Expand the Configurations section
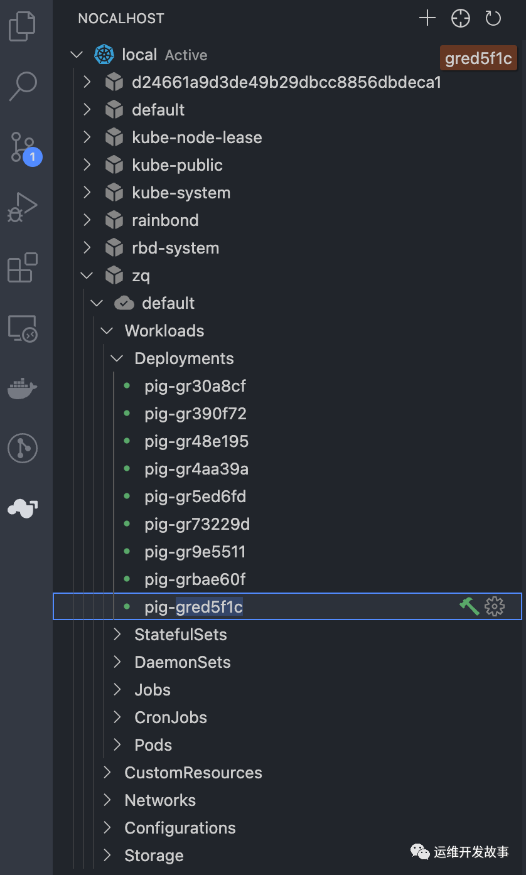Screen dimensions: 526x875 [x=107, y=828]
